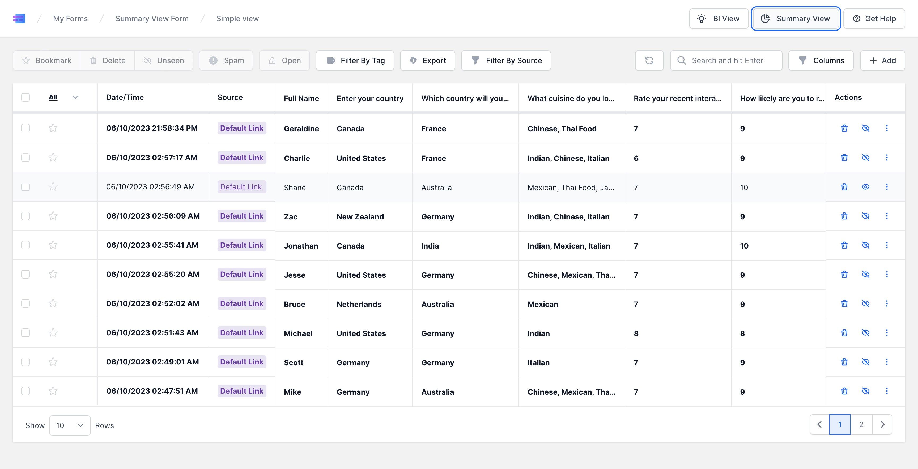Click the Get Help button
This screenshot has height=469, width=918.
[x=874, y=19]
